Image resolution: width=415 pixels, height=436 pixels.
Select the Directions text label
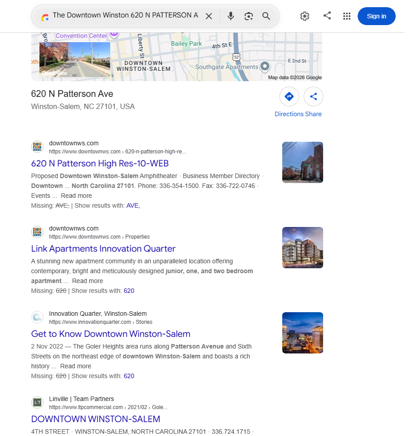289,114
